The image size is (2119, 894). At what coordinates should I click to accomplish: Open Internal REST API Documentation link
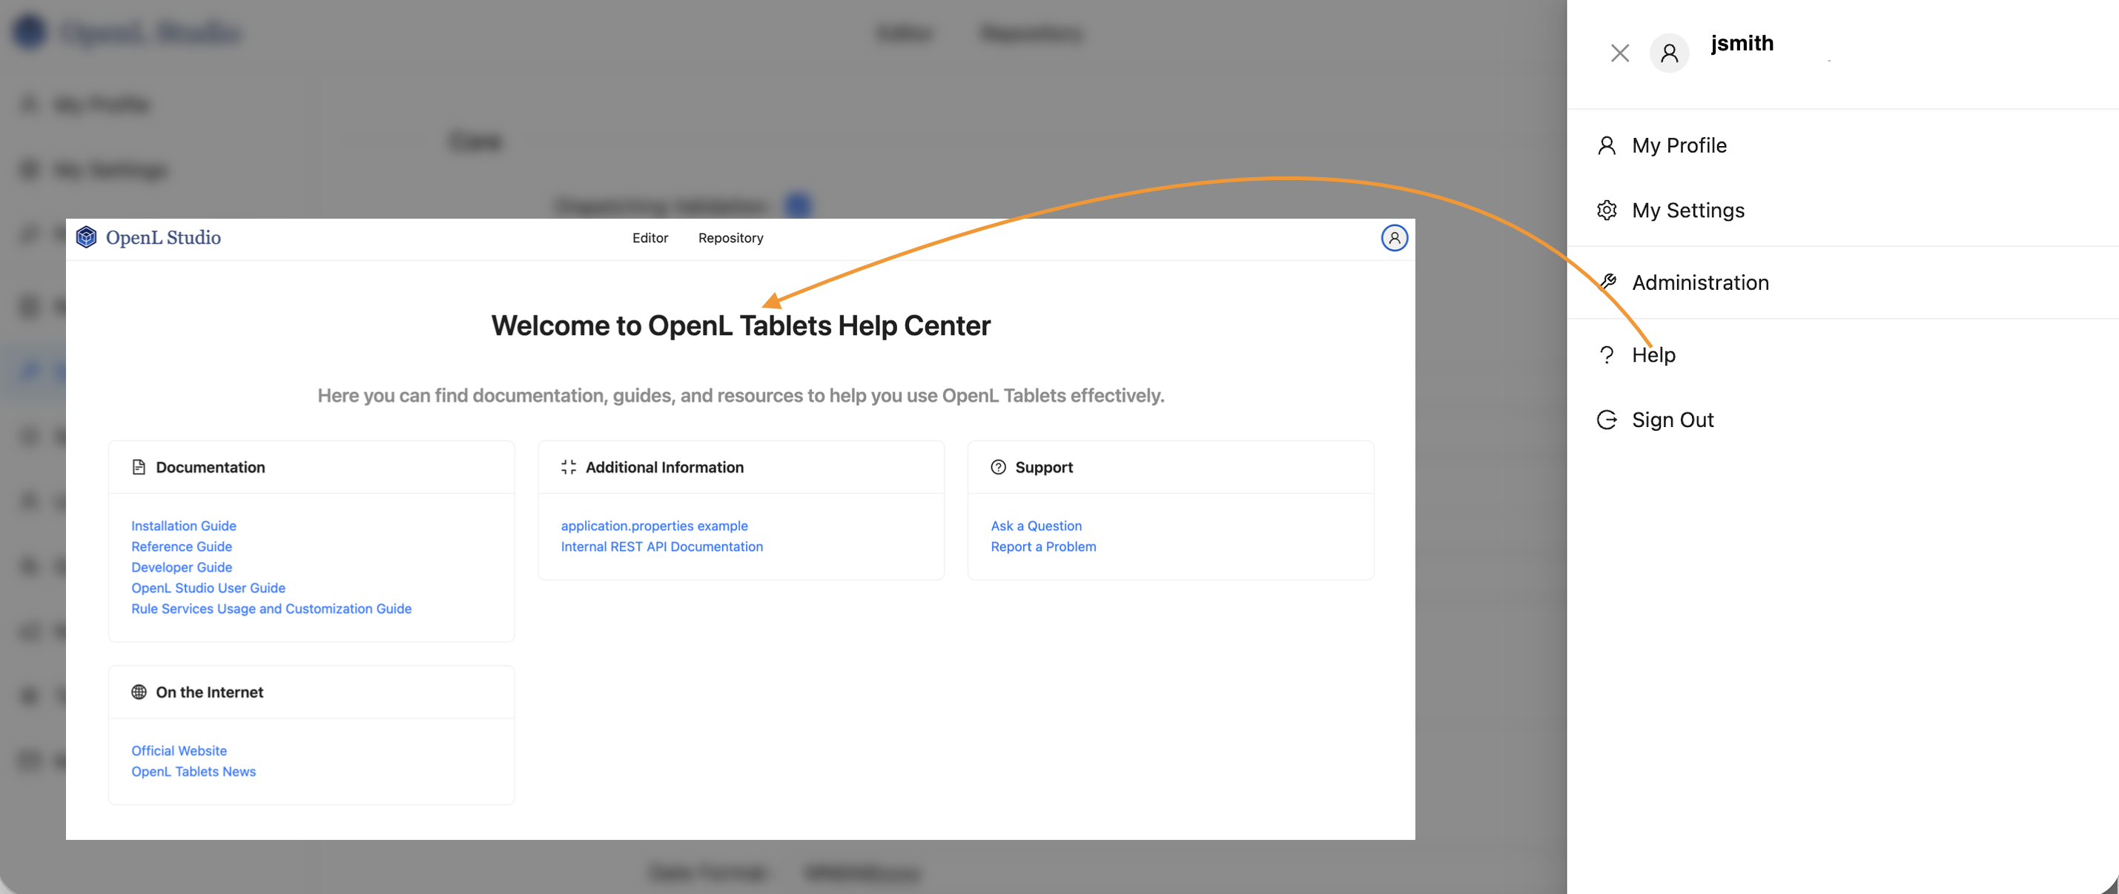tap(661, 546)
